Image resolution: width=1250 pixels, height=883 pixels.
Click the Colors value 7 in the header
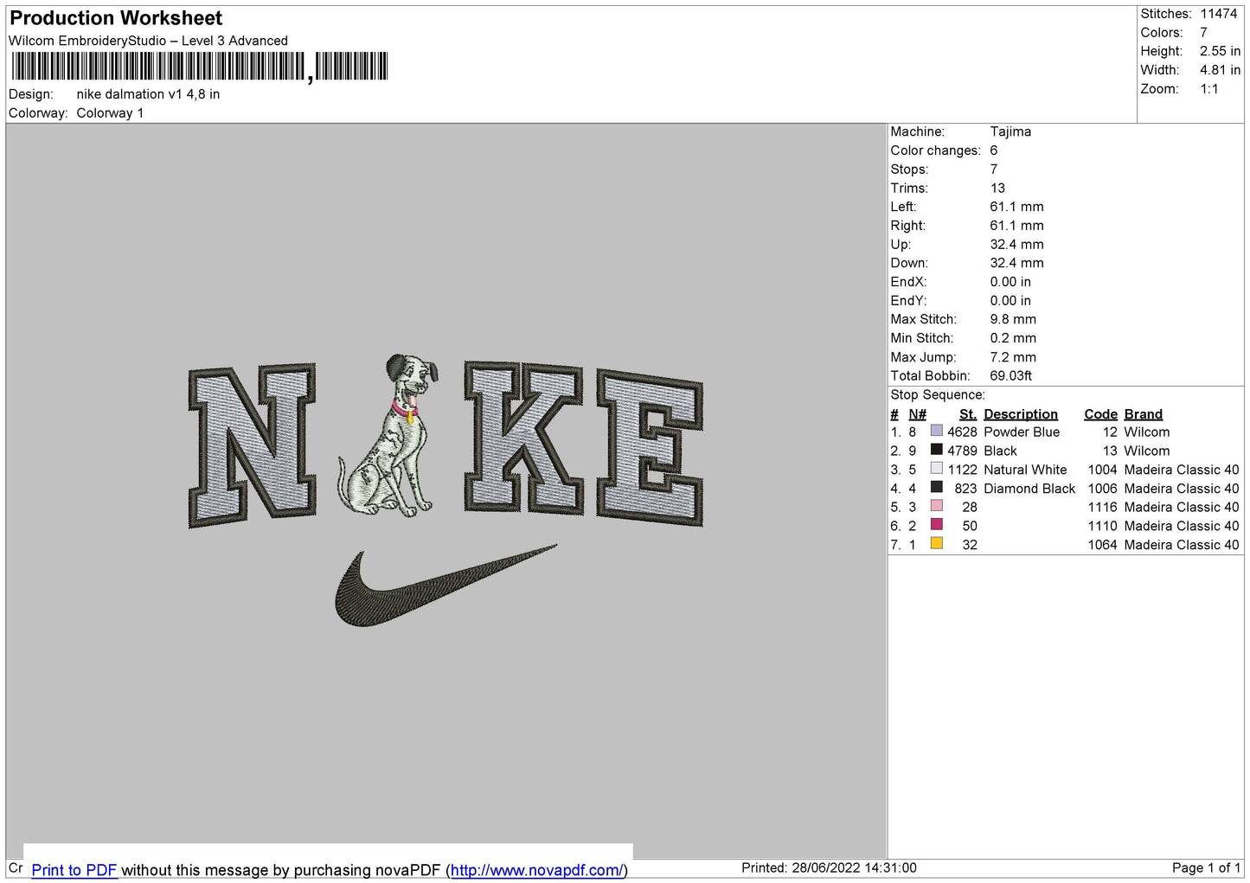point(1203,33)
